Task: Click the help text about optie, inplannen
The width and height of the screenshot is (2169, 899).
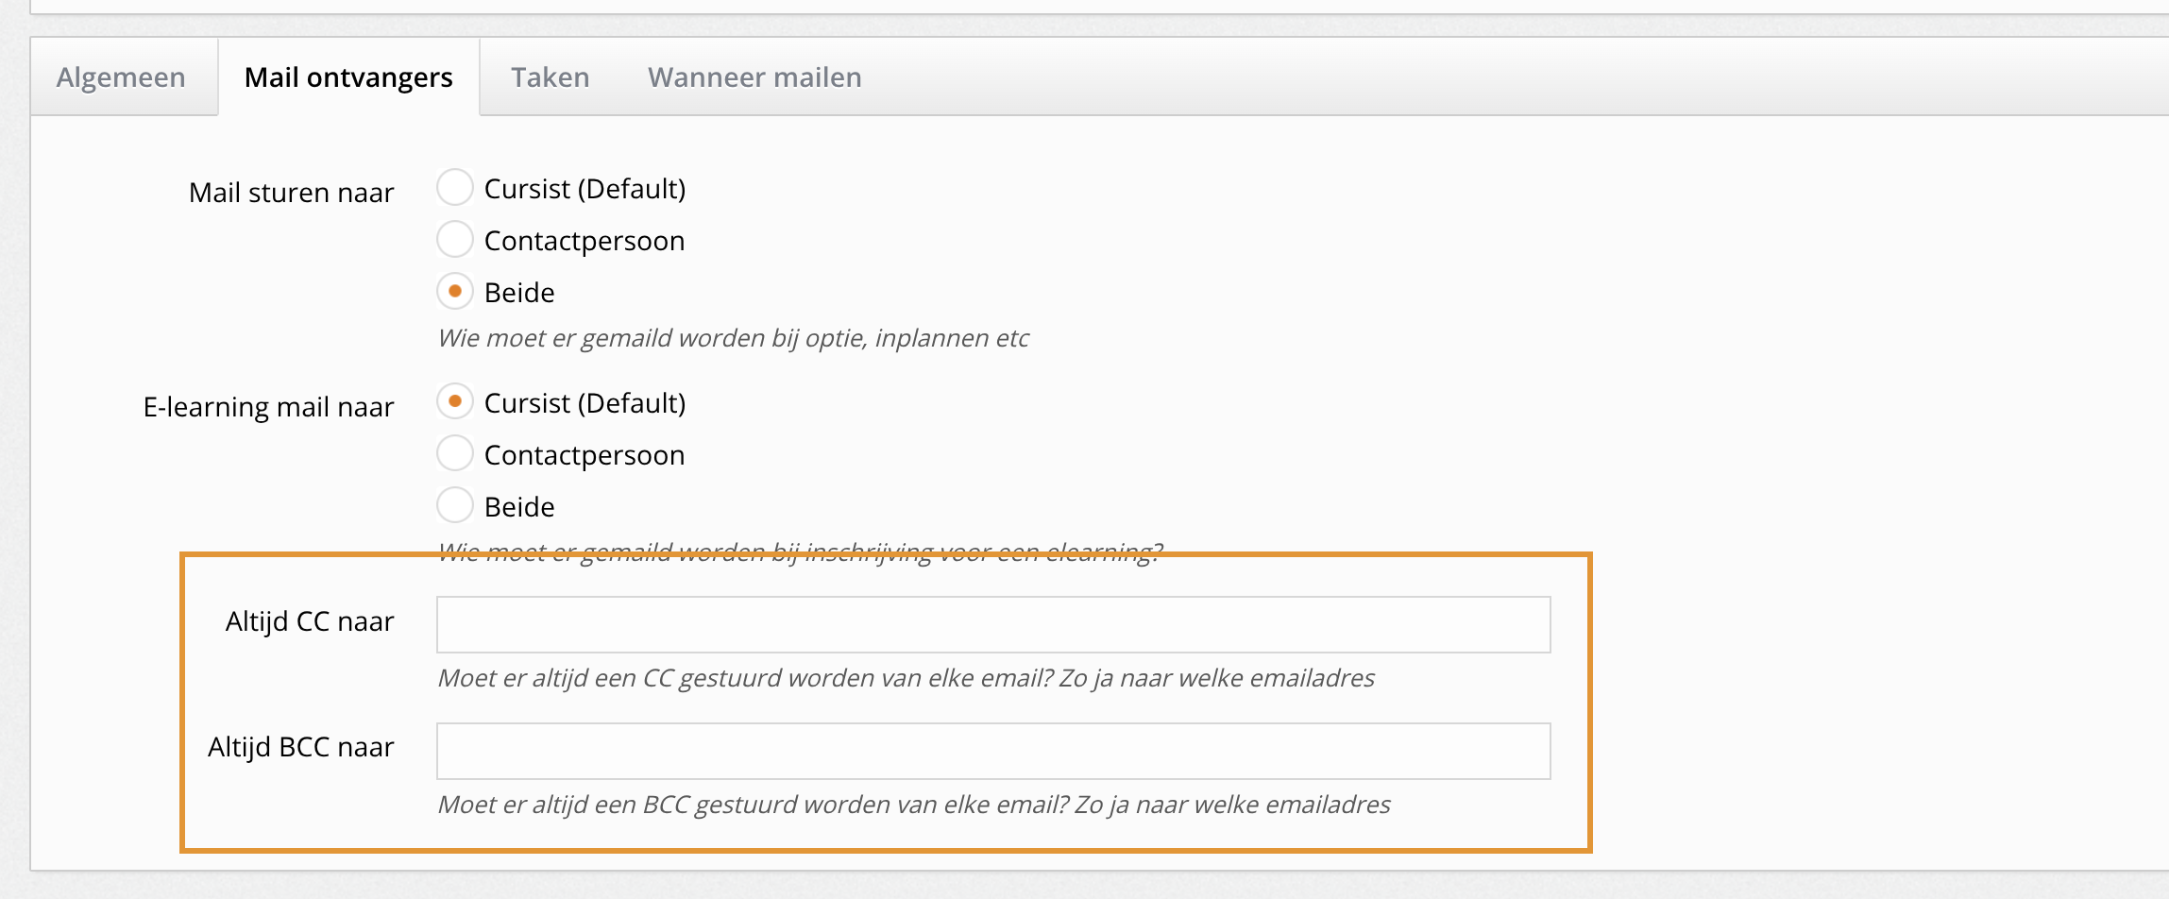Action: (x=733, y=338)
